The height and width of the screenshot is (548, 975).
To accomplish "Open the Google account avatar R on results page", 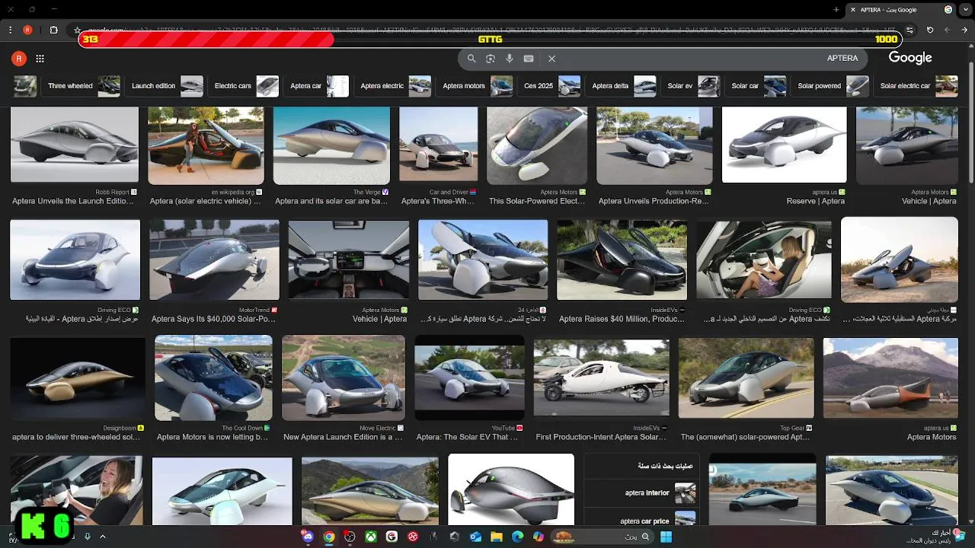I will 19,59.
